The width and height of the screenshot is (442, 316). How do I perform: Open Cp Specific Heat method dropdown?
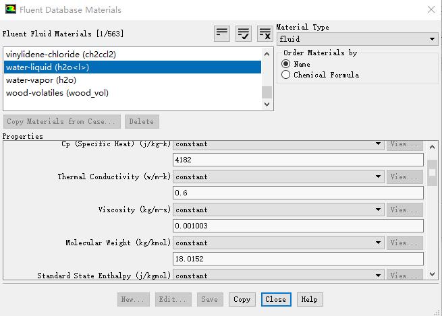tap(279, 144)
